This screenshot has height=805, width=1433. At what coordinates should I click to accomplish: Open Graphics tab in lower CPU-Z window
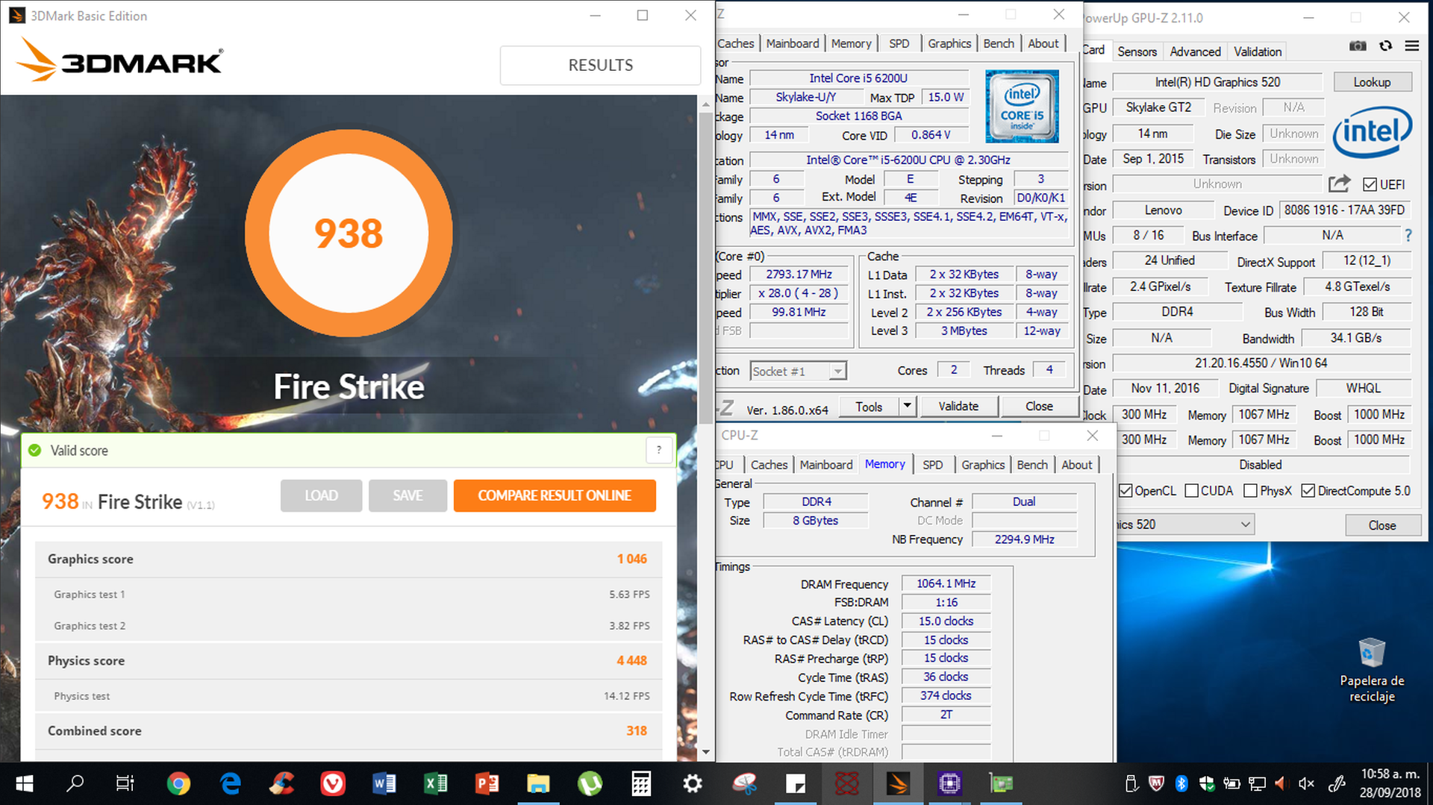coord(983,465)
